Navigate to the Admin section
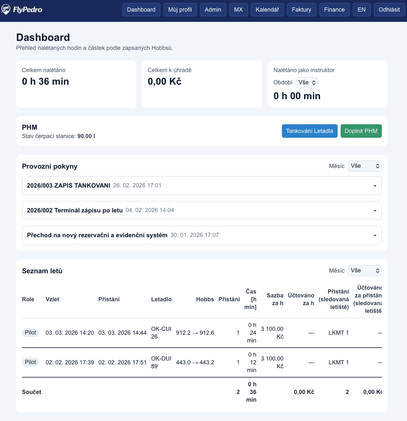Screen dimensions: 407x421 tap(213, 9)
